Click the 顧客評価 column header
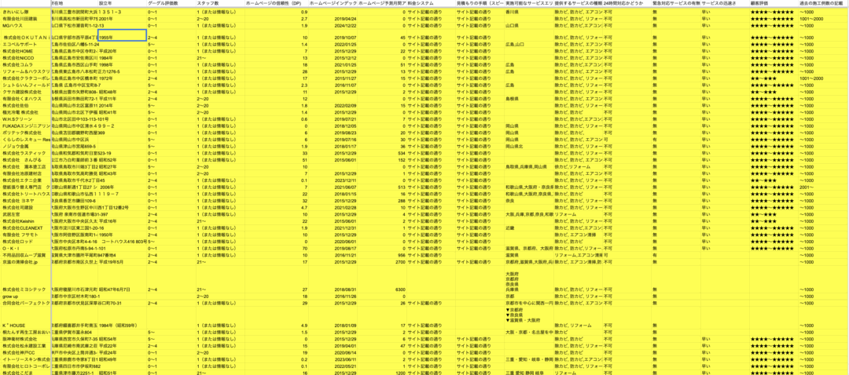The height and width of the screenshot is (375, 849). (774, 3)
